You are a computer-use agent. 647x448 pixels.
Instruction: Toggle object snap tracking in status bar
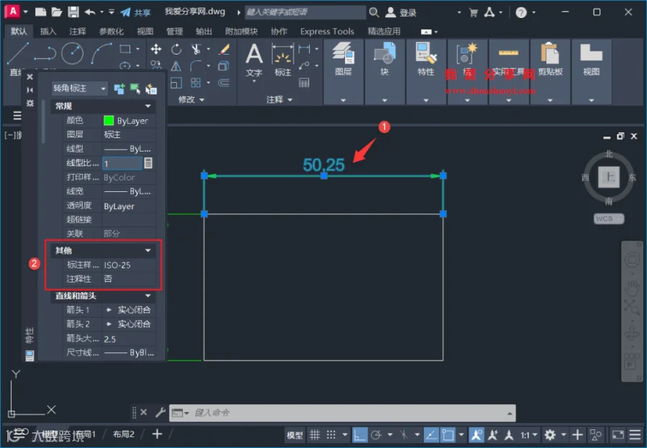pos(431,435)
